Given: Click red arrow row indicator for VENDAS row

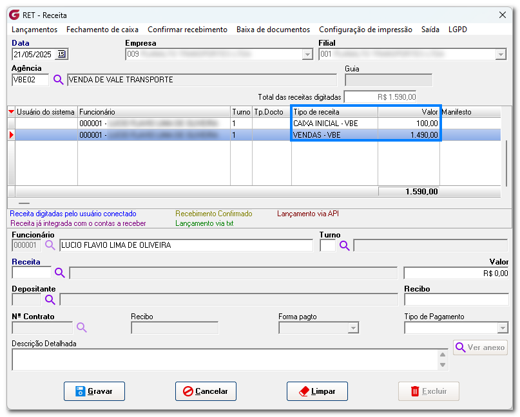Looking at the screenshot, I should coord(12,135).
